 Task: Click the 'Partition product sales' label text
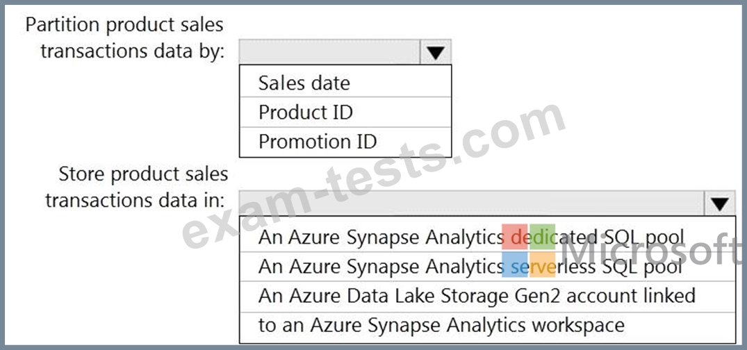pyautogui.click(x=124, y=25)
